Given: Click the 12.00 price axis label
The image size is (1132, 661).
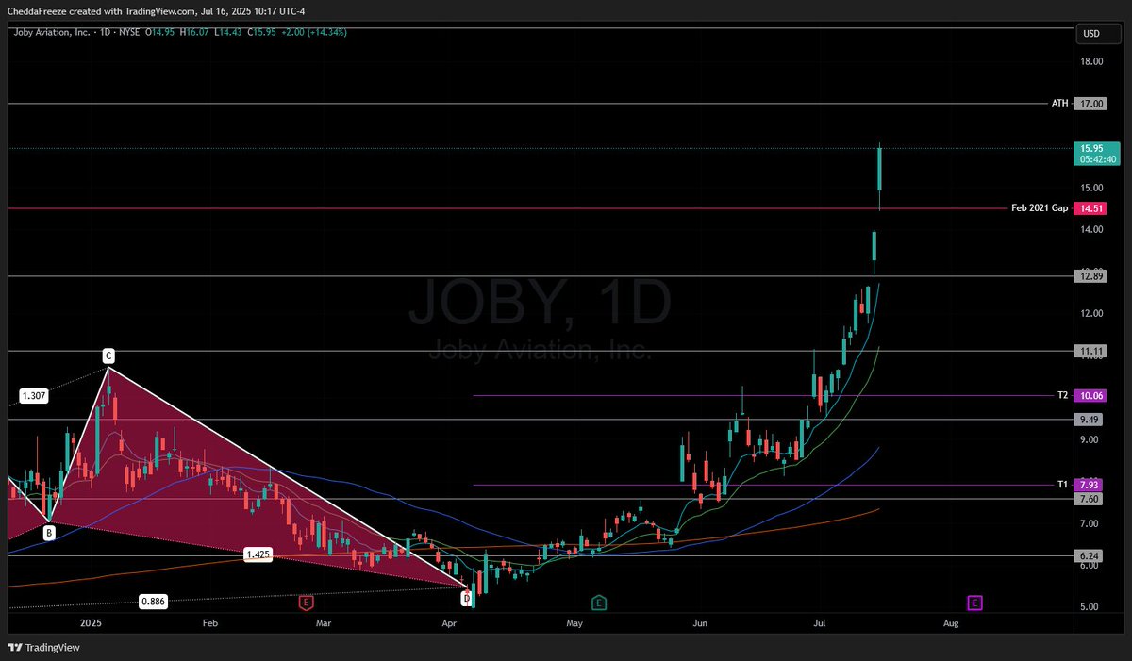Looking at the screenshot, I should pyautogui.click(x=1092, y=313).
